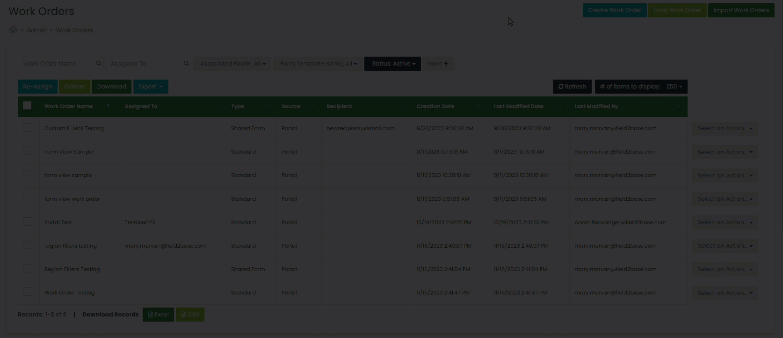The height and width of the screenshot is (338, 783).
Task: Open the Status: Active filter dropdown
Action: (393, 64)
